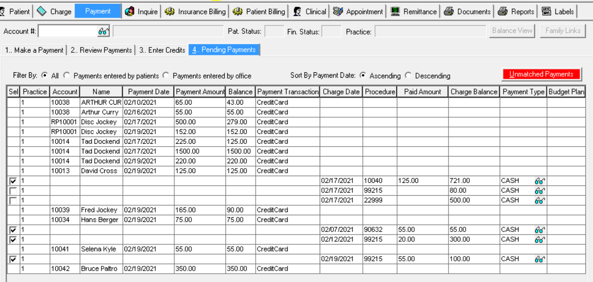This screenshot has width=593, height=282.
Task: Switch to the '1. Make a Payment' tab
Action: 34,50
